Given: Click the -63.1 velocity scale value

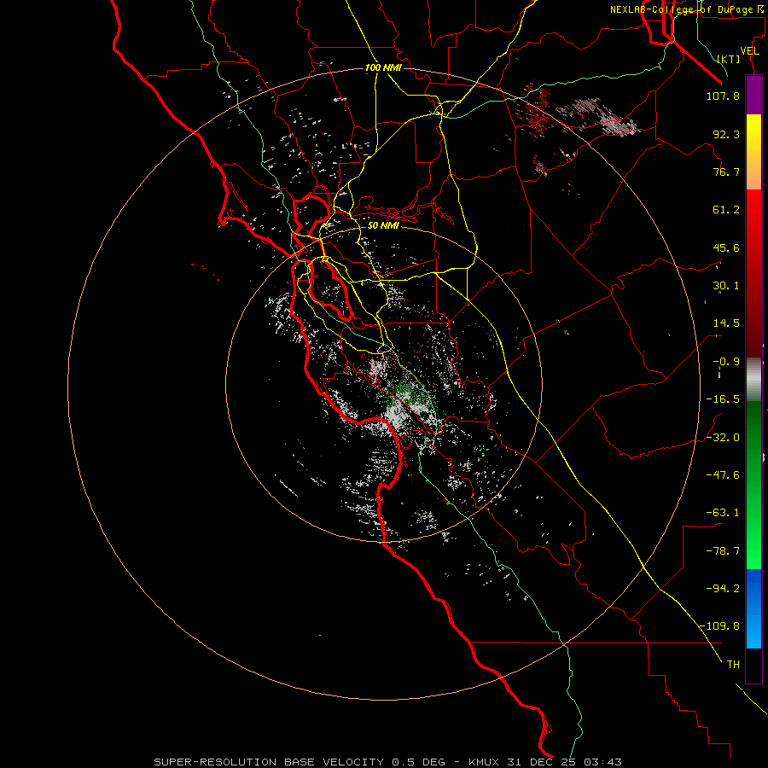Looking at the screenshot, I should (723, 513).
